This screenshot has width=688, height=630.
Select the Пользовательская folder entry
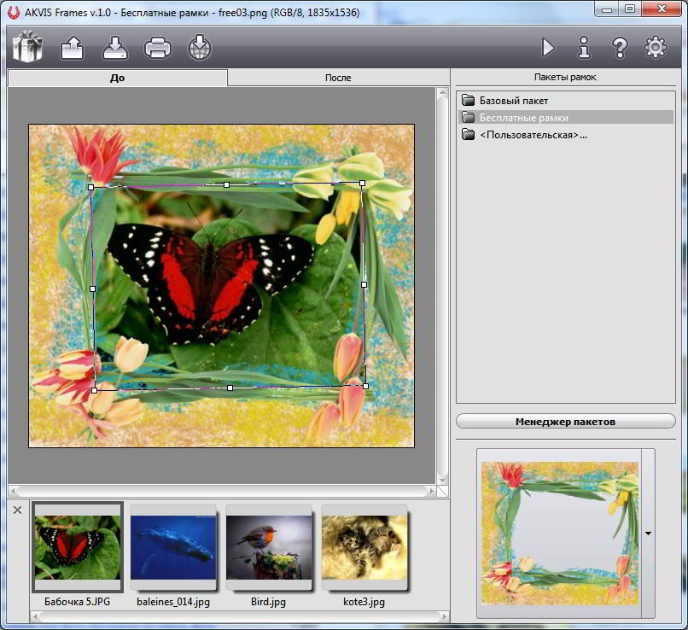566,135
